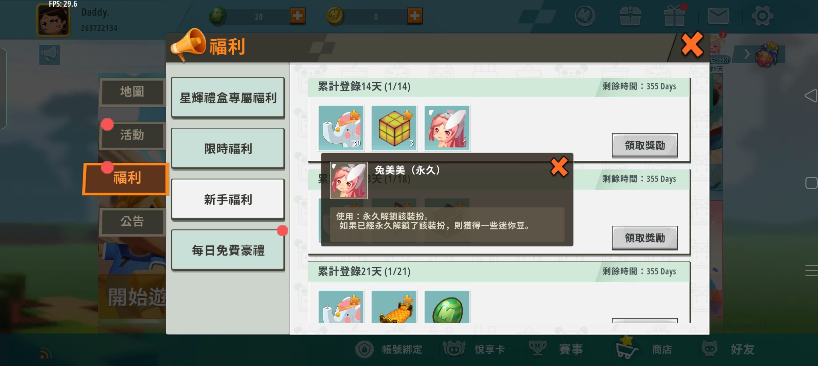Open the mail envelope icon
Screen dimensions: 818x366
pos(718,16)
